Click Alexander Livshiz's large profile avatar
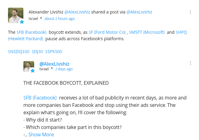199x140 pixels. pos(16,15)
